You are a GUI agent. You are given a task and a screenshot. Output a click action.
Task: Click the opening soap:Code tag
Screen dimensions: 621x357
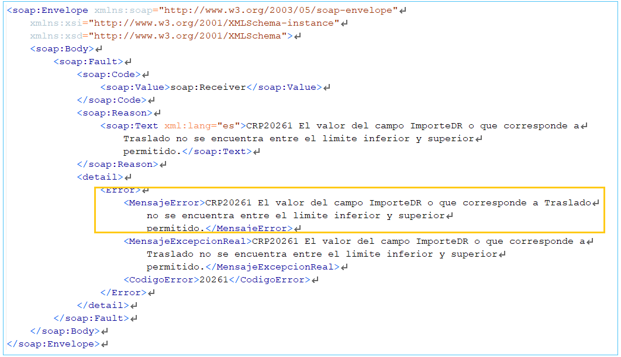tap(109, 75)
